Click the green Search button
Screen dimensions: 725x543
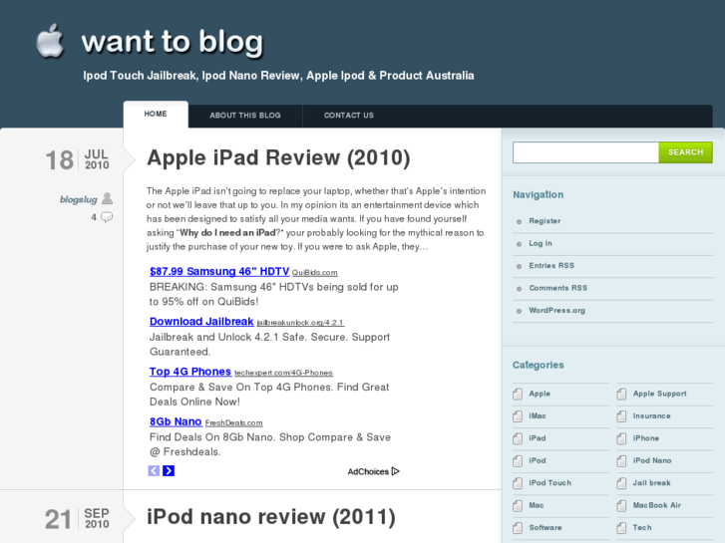[x=685, y=152]
